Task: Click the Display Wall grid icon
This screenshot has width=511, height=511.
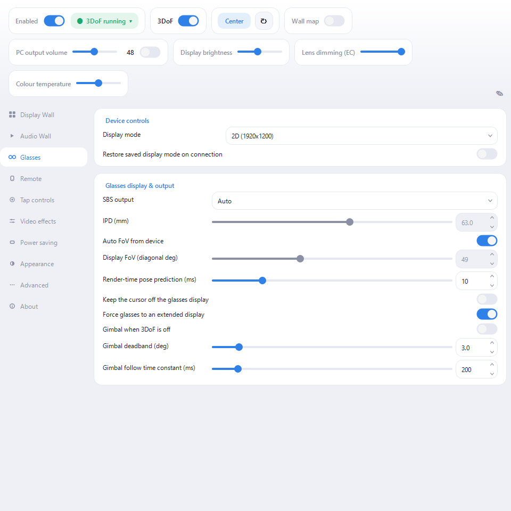Action: click(12, 114)
